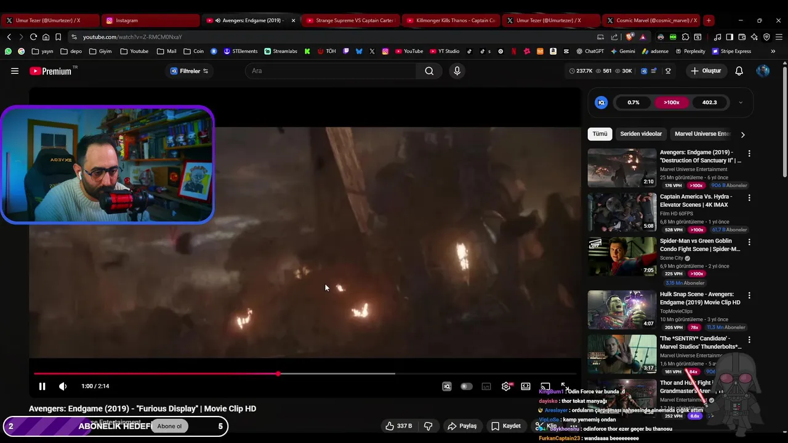Show more chips with the right arrow
The height and width of the screenshot is (443, 788).
click(742, 134)
